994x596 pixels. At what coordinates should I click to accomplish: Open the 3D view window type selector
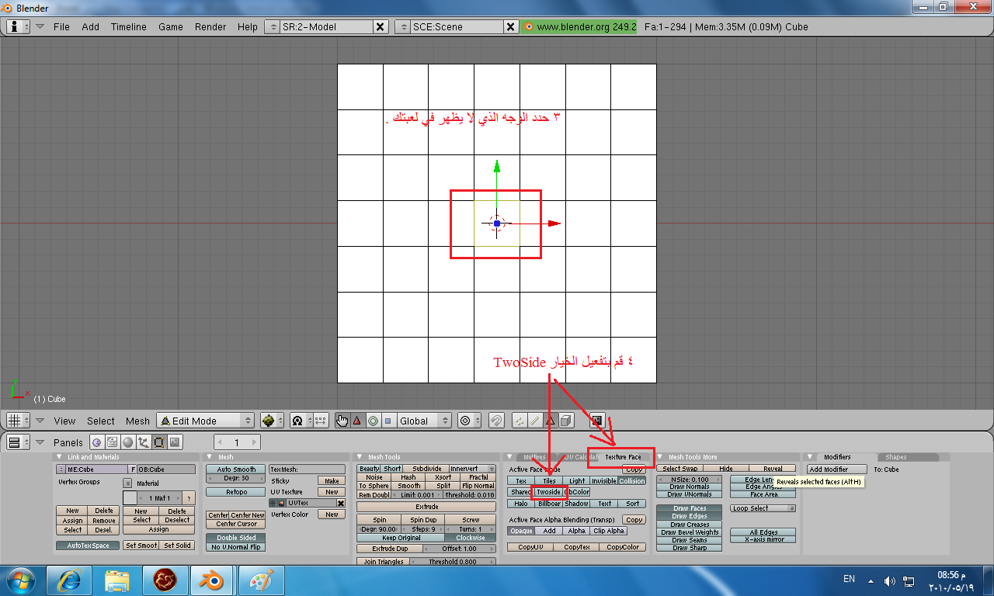tap(19, 421)
